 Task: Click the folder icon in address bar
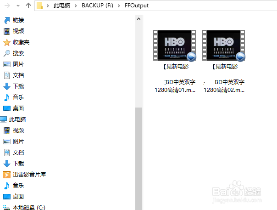pyautogui.click(x=40, y=6)
